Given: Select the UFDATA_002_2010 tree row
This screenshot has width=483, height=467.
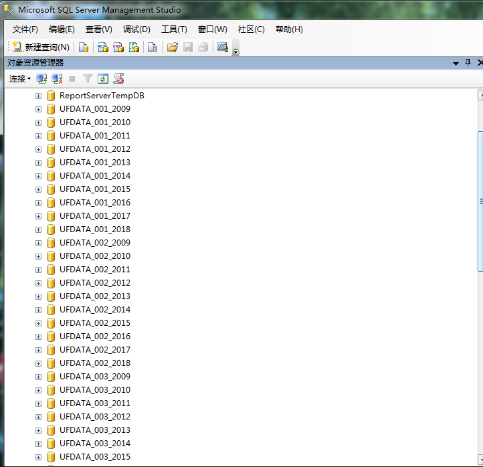Looking at the screenshot, I should 95,256.
